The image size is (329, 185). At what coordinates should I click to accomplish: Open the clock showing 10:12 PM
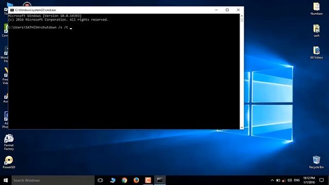pos(309,180)
